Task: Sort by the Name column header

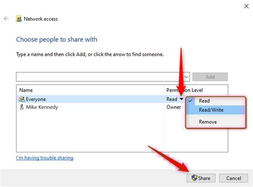Action: pos(26,90)
